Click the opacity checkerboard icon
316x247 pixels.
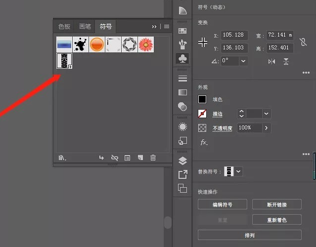(x=202, y=128)
